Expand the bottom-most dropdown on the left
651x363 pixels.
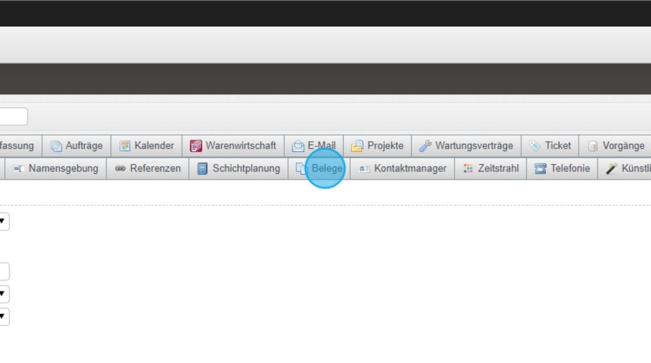tap(4, 316)
